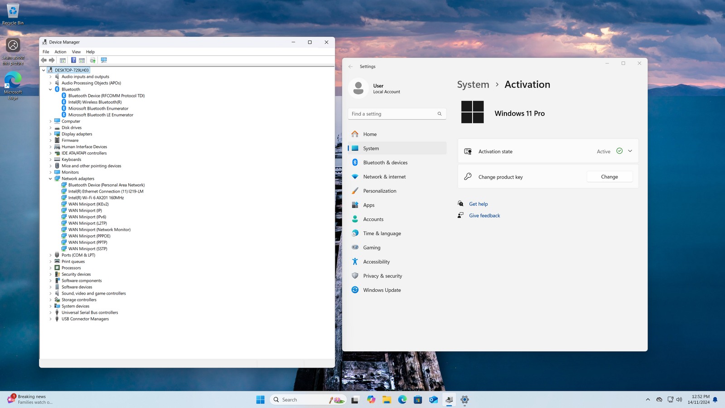
Task: Click the Get help link
Action: click(478, 204)
